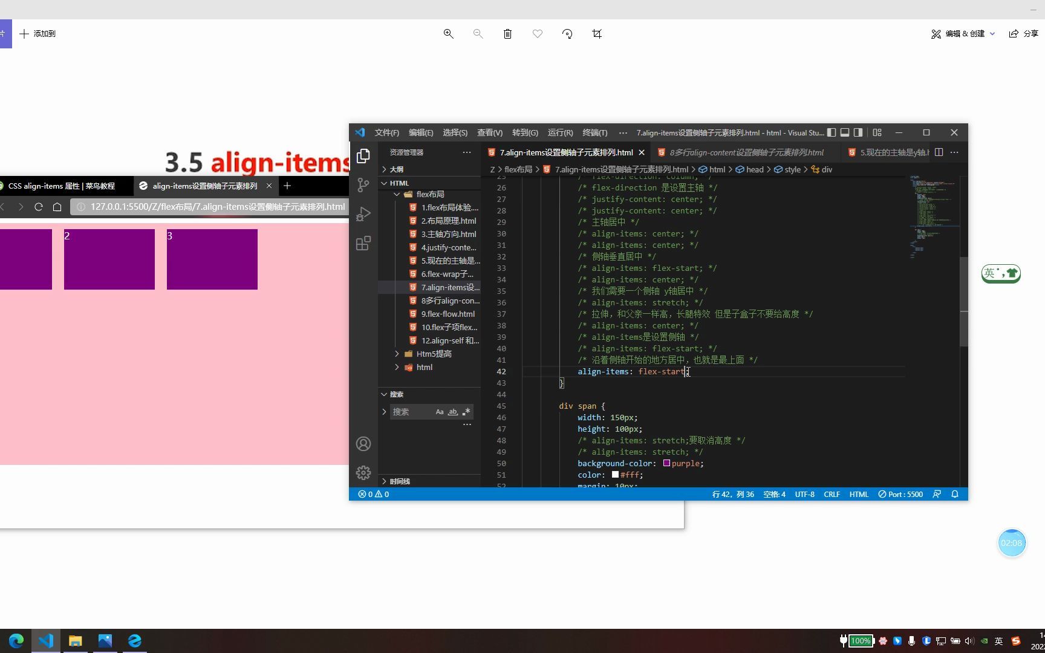Click the split editor icon
Viewport: 1045px width, 653px height.
939,152
